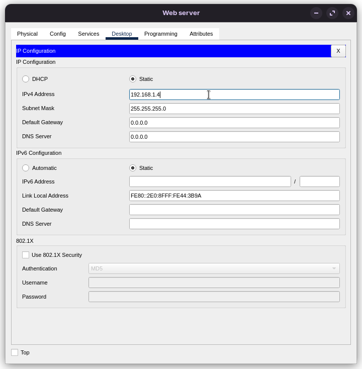
Task: Click the Username label
Action: [x=35, y=283]
